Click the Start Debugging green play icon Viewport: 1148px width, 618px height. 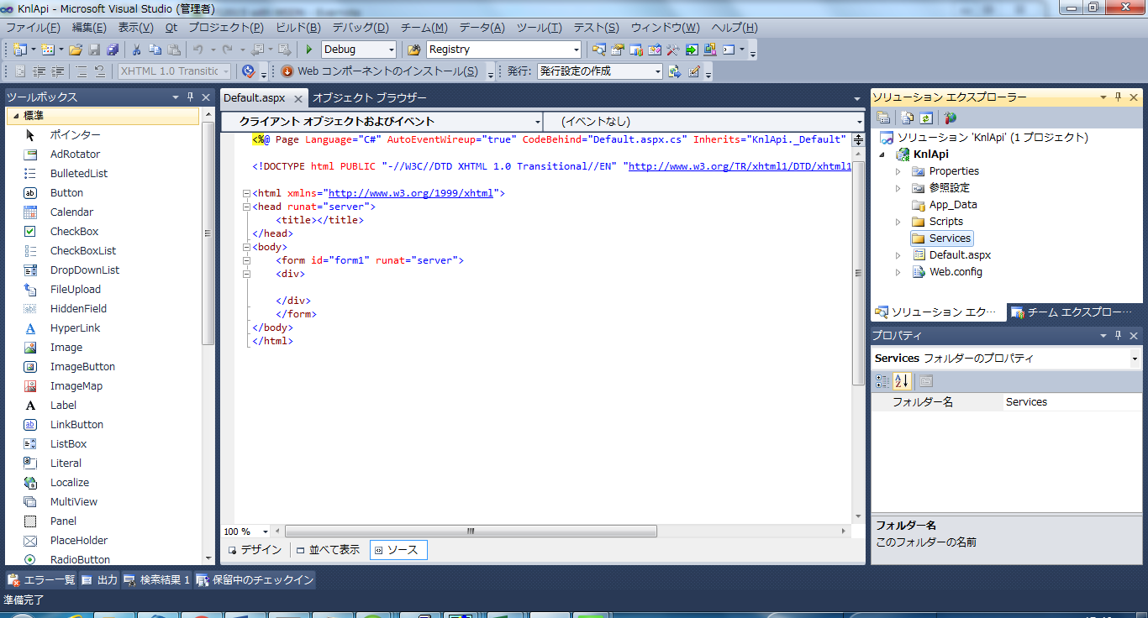pos(309,50)
